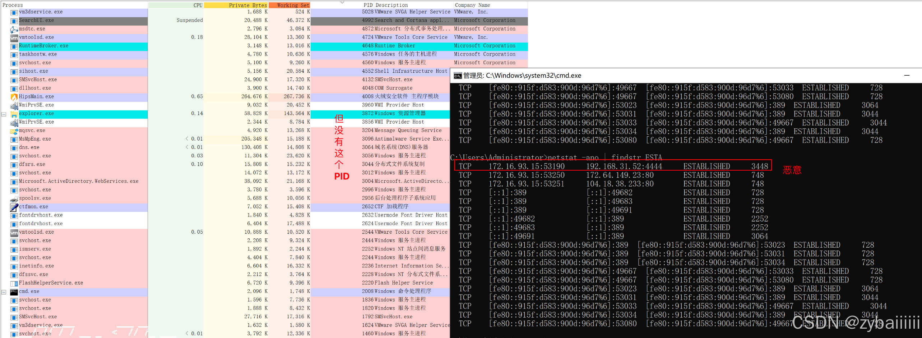
Task: Select the HipsMain.exe process name
Action: coord(36,96)
